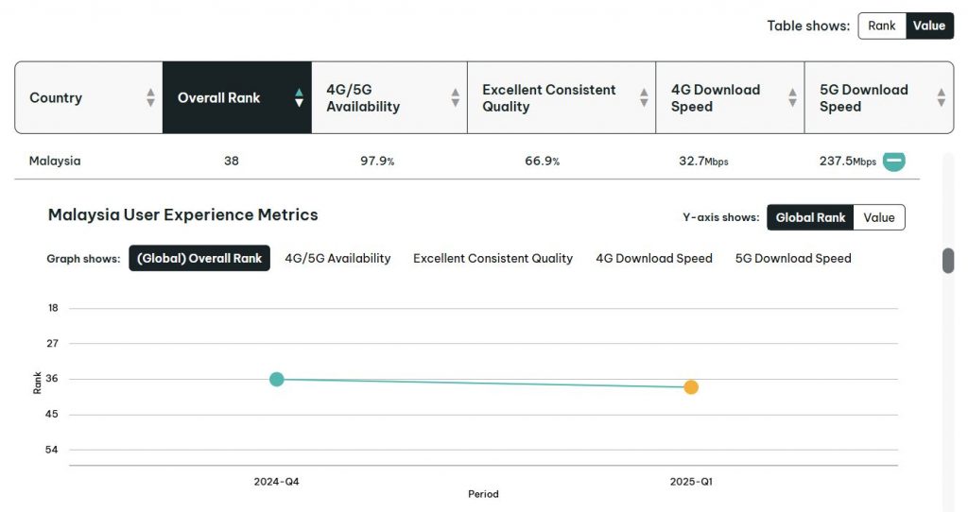968x512 pixels.
Task: Switch table display to Rank
Action: (881, 26)
